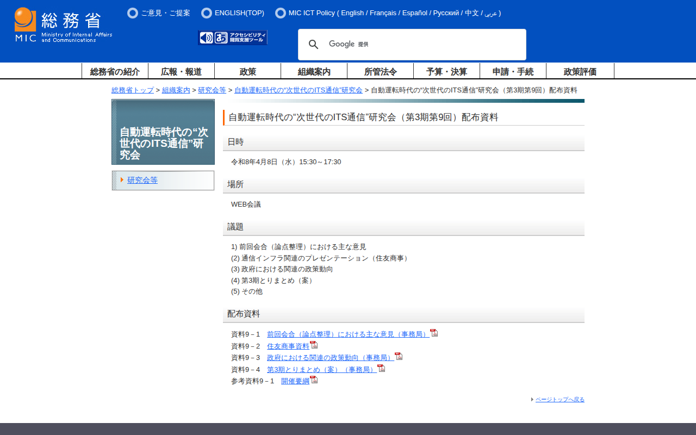The width and height of the screenshot is (696, 435).
Task: Open PDF icon next to 開催要綱
Action: click(x=314, y=379)
